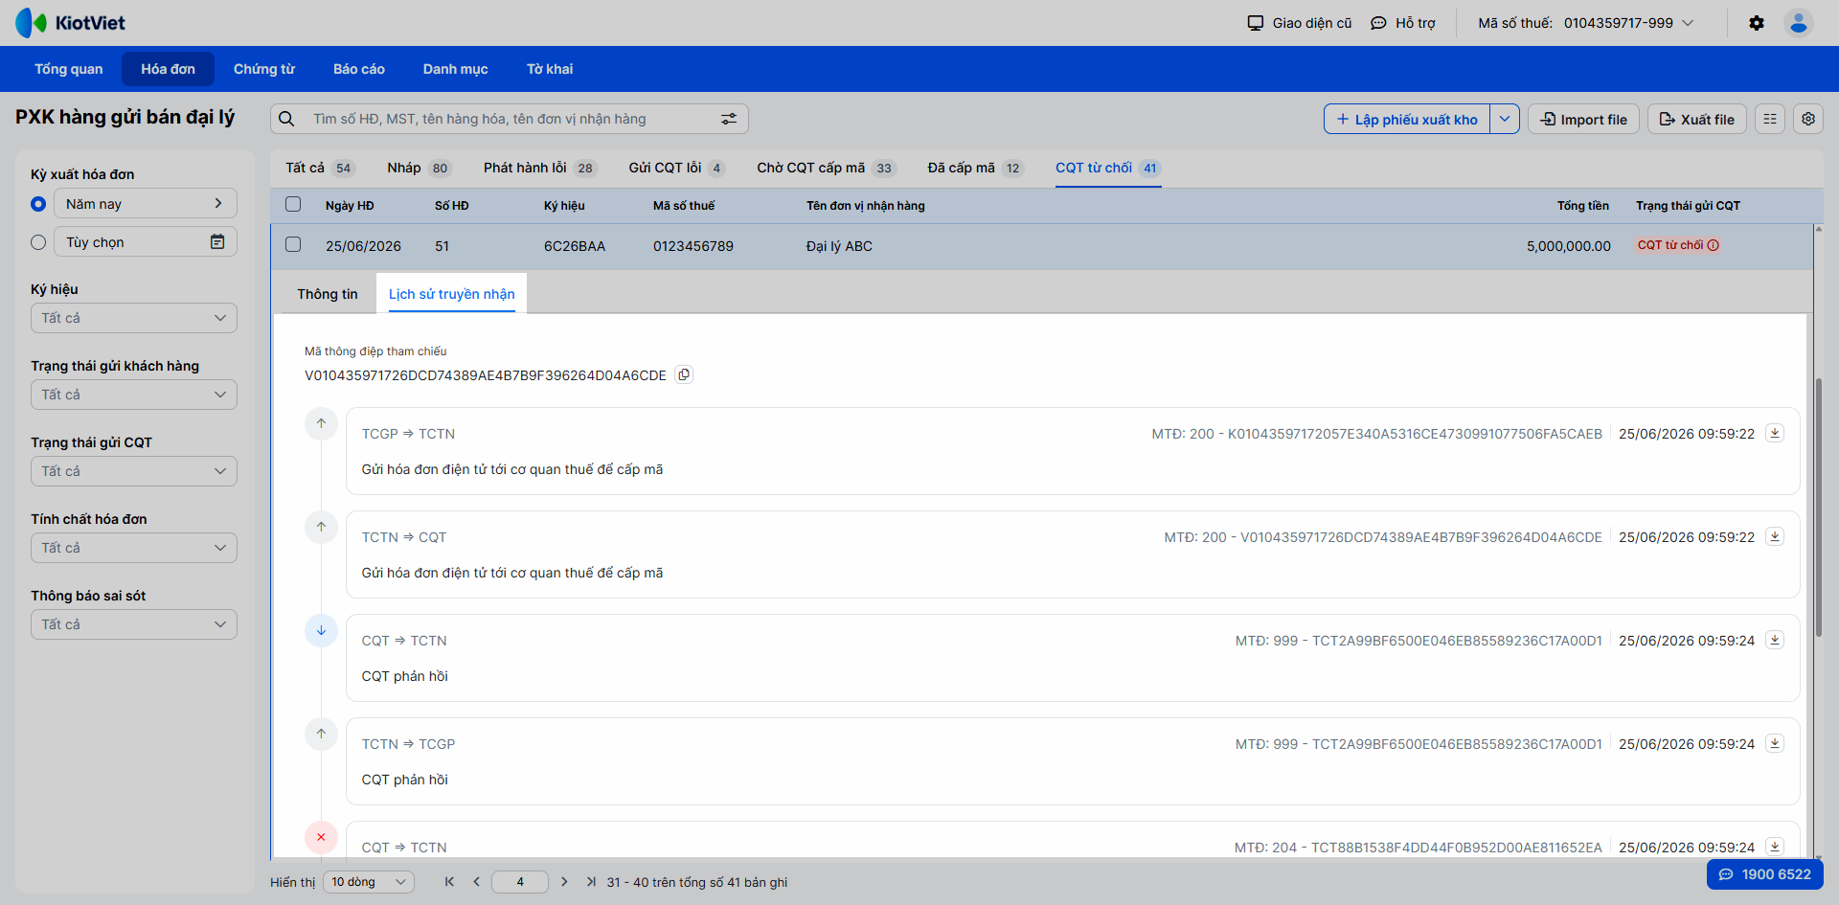The height and width of the screenshot is (905, 1839).
Task: Open the Chứng từ menu
Action: pyautogui.click(x=264, y=69)
